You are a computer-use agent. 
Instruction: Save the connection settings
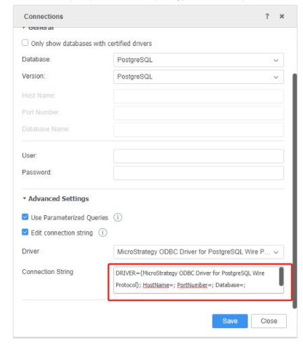coord(230,321)
